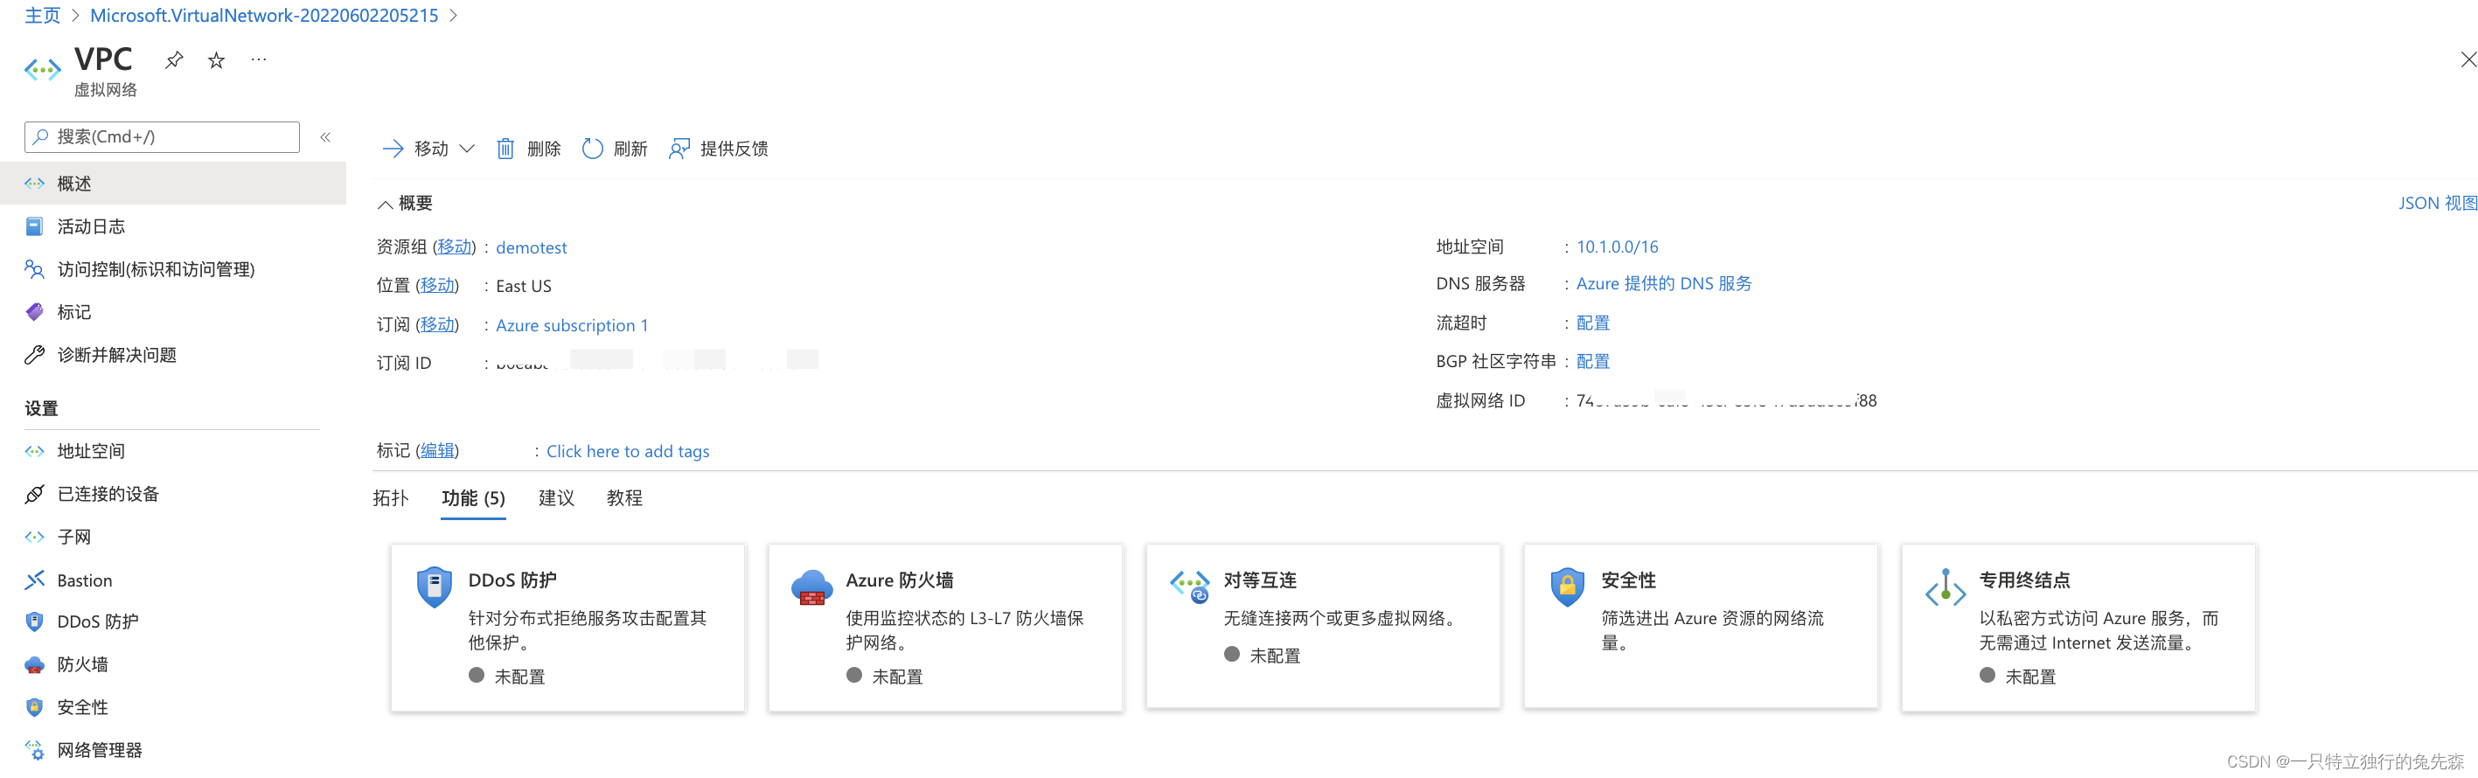Click 移动 link next to 资源组

pyautogui.click(x=454, y=247)
